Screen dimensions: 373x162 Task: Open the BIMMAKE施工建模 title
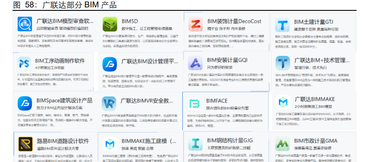point(149,141)
